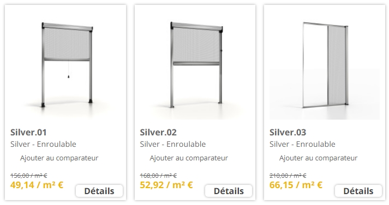The image size is (389, 205).
Task: Click the 66,15 / m² € price
Action: 296,185
